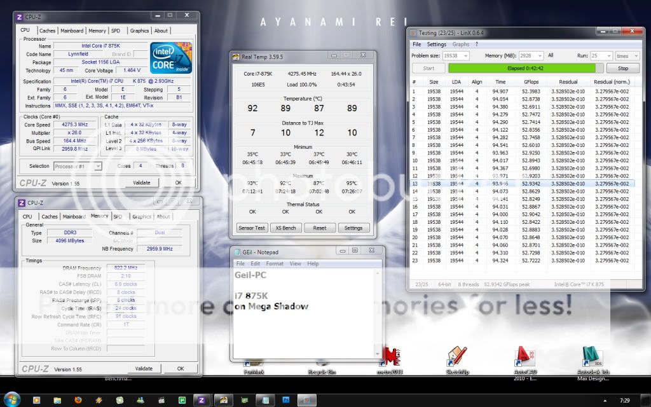Open Format menu in Notepad
The height and width of the screenshot is (407, 651).
click(x=275, y=264)
